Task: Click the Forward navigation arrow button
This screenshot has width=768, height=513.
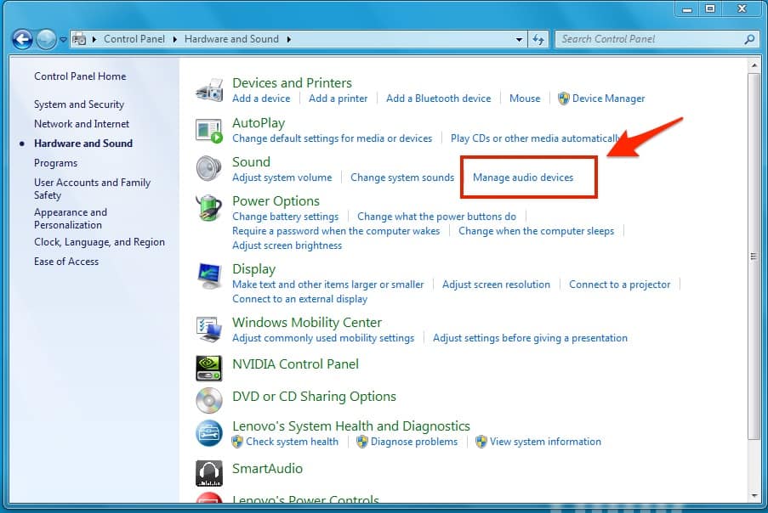Action: (46, 39)
